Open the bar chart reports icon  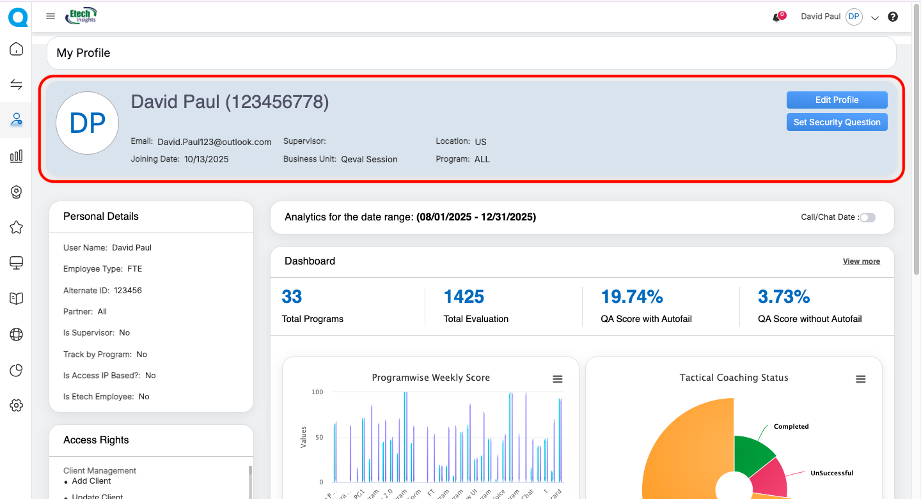pyautogui.click(x=17, y=156)
